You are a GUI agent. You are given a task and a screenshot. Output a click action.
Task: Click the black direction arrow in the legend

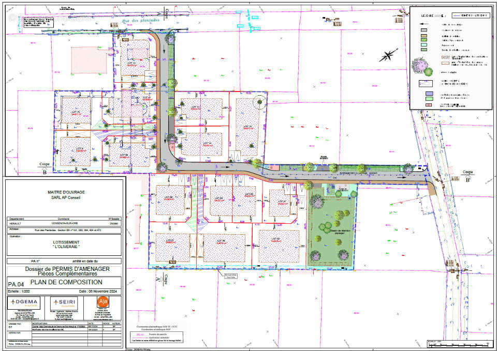(x=424, y=24)
